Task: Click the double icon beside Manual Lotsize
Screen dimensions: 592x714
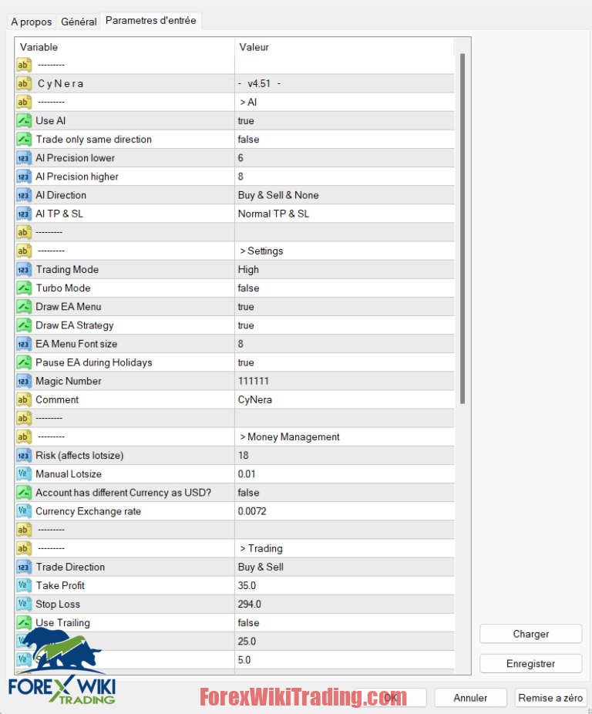Action: click(24, 474)
